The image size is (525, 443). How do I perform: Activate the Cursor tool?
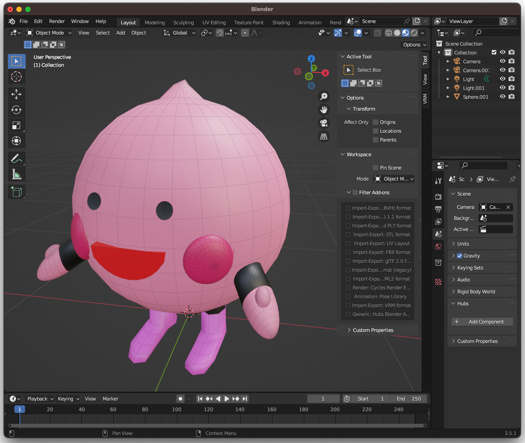point(16,77)
